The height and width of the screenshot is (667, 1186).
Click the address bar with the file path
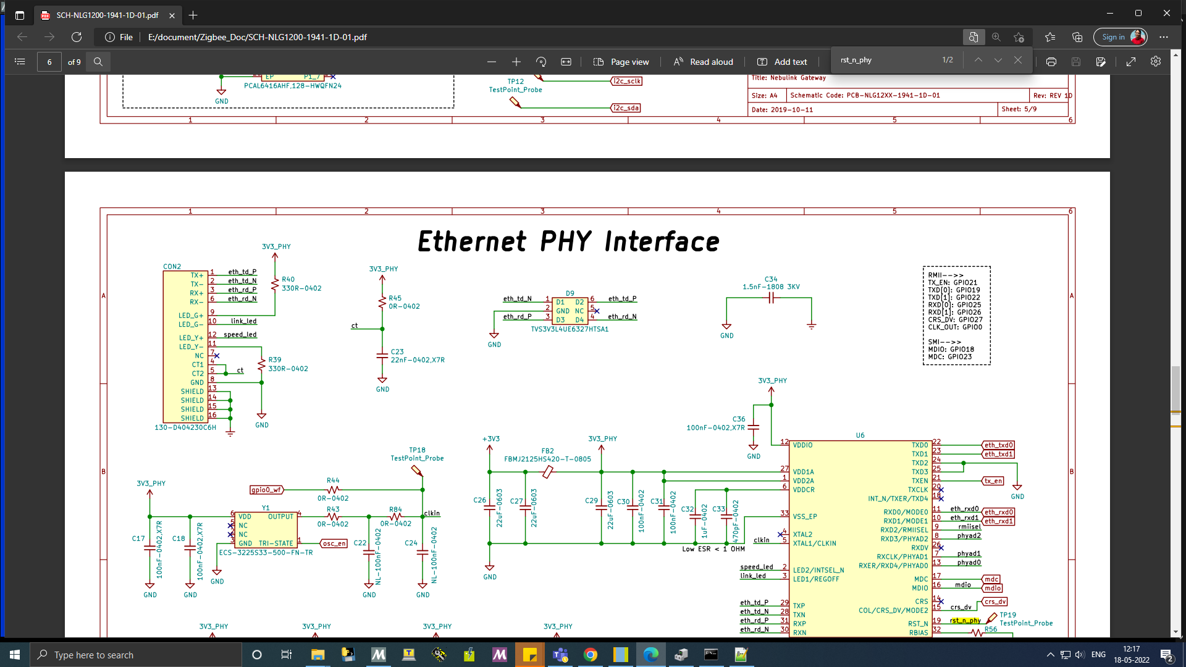pos(257,37)
